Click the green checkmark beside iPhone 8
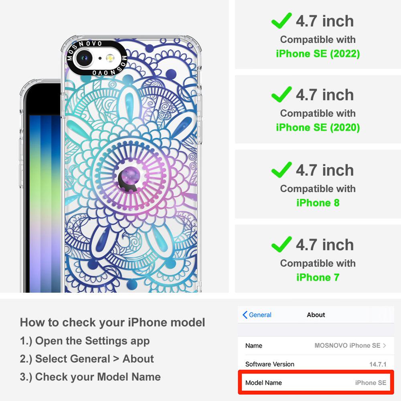Image resolution: width=401 pixels, height=401 pixels. 282,170
